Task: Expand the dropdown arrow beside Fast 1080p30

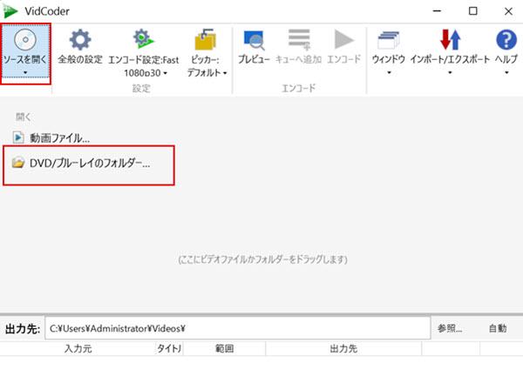Action: (x=166, y=74)
